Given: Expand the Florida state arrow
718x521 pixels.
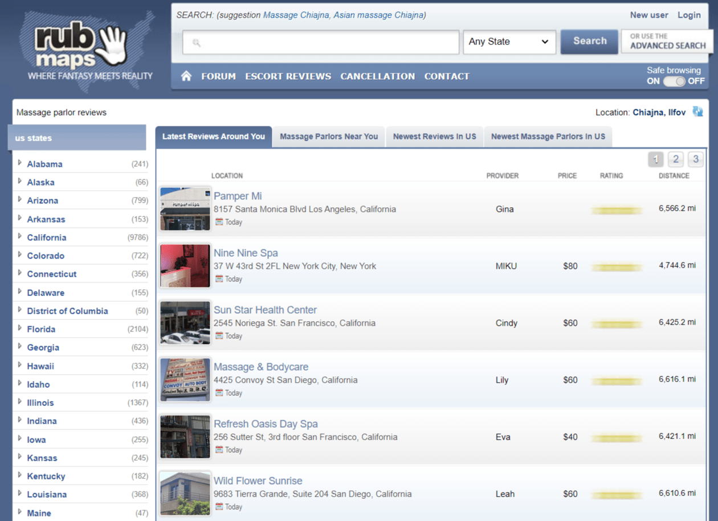Looking at the screenshot, I should coord(20,329).
